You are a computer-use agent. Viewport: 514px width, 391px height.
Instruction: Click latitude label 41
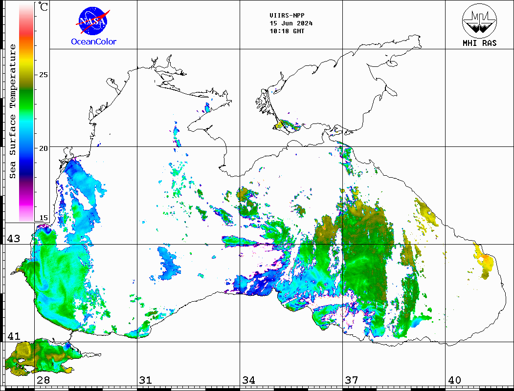(14, 336)
